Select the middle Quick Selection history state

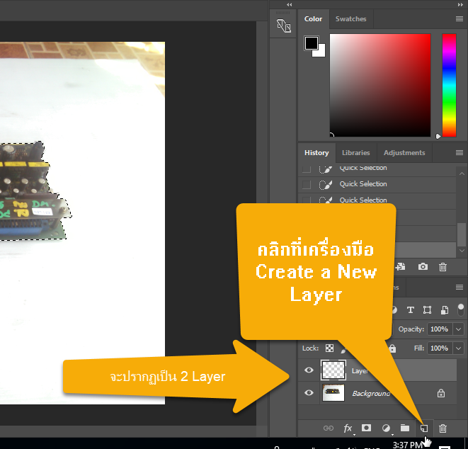pos(377,185)
